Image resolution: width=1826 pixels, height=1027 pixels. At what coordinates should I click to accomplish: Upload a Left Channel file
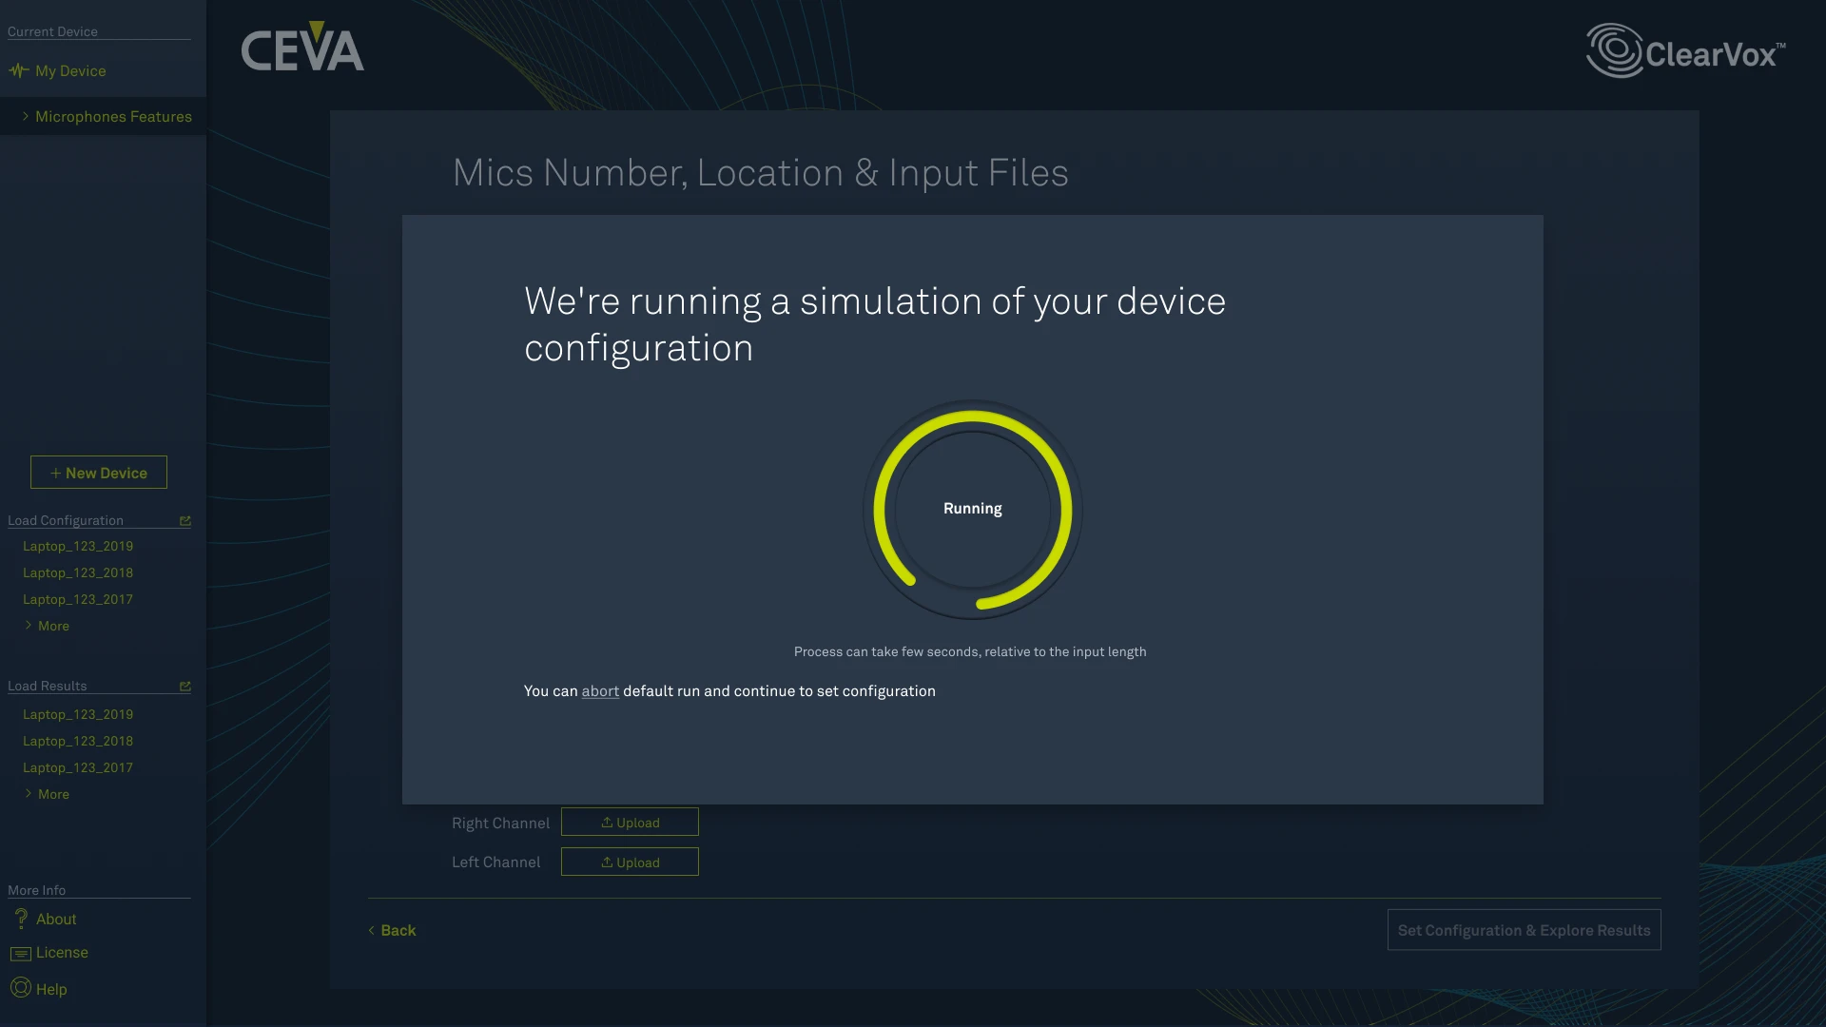coord(630,862)
